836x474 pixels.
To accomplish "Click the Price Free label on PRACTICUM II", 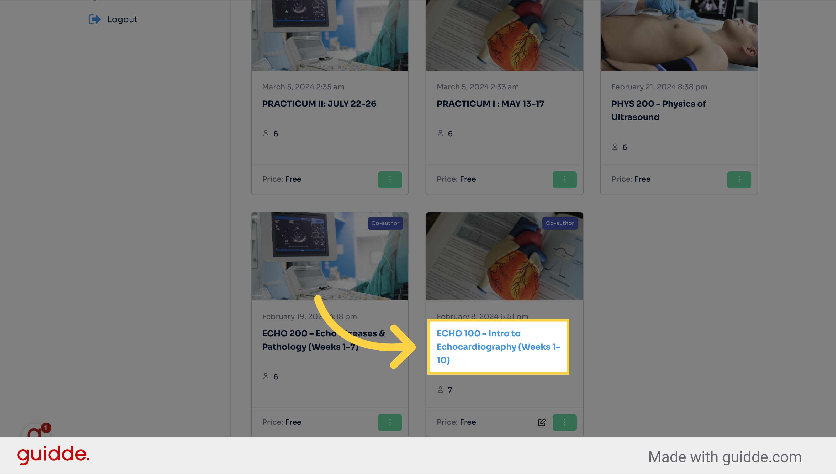I will [x=281, y=179].
